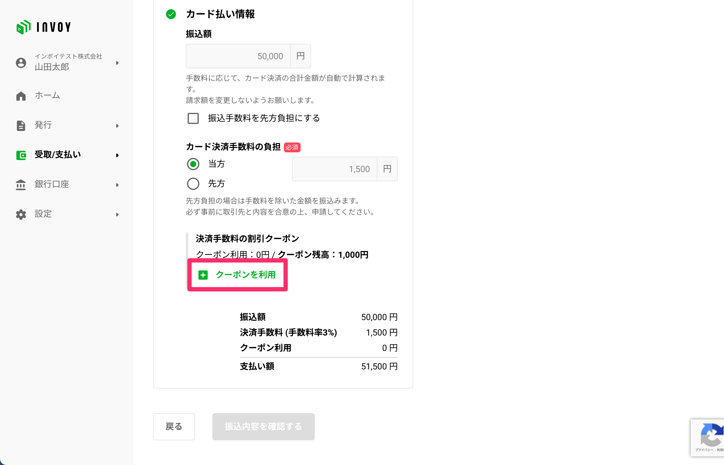Click the 振込額 50,000 input field
Viewport: 724px width, 465px height.
coord(238,56)
